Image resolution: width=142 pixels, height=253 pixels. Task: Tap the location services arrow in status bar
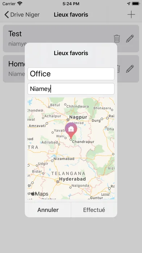[x=129, y=4]
